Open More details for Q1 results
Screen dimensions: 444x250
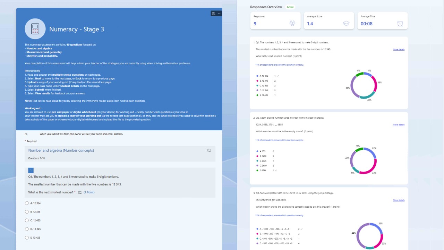(x=399, y=50)
